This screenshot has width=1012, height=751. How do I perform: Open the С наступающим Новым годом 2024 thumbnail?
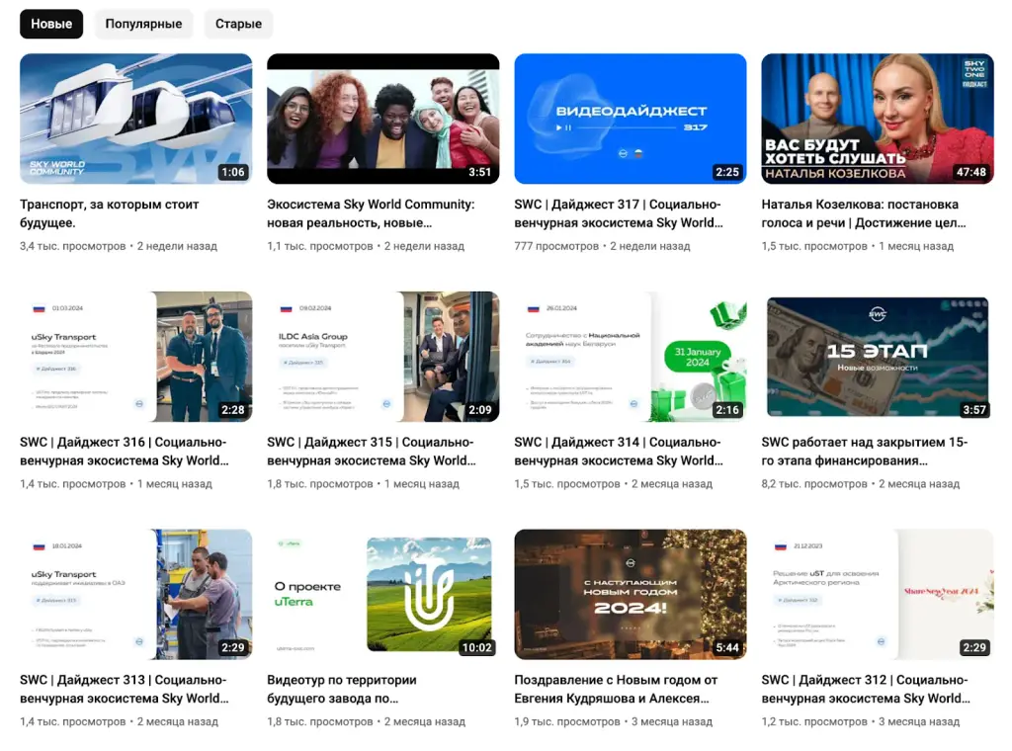[x=631, y=594]
